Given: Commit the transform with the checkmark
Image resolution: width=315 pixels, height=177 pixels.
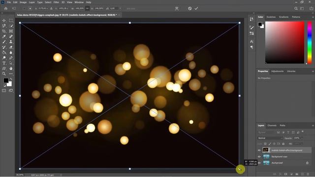Looking at the screenshot, I should click(196, 8).
